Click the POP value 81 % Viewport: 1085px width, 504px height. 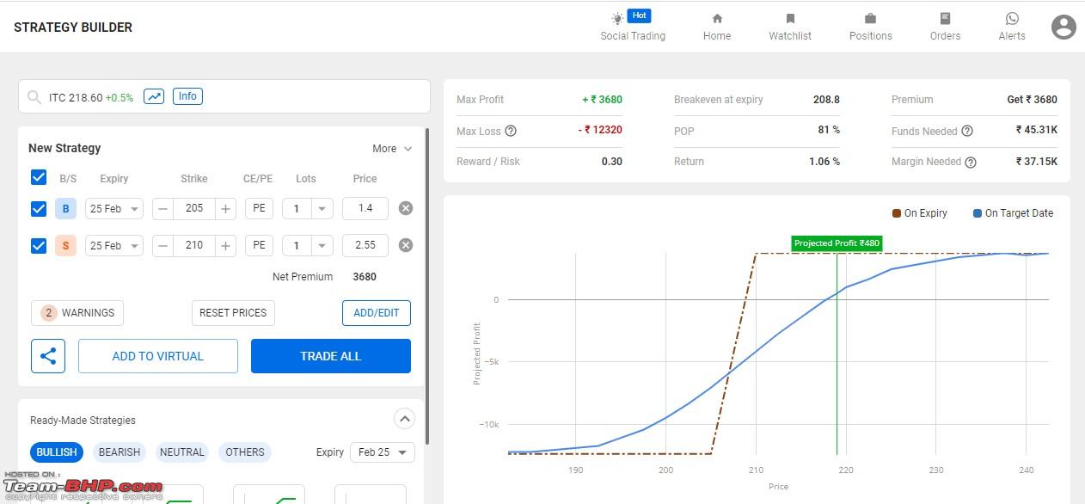(x=829, y=130)
